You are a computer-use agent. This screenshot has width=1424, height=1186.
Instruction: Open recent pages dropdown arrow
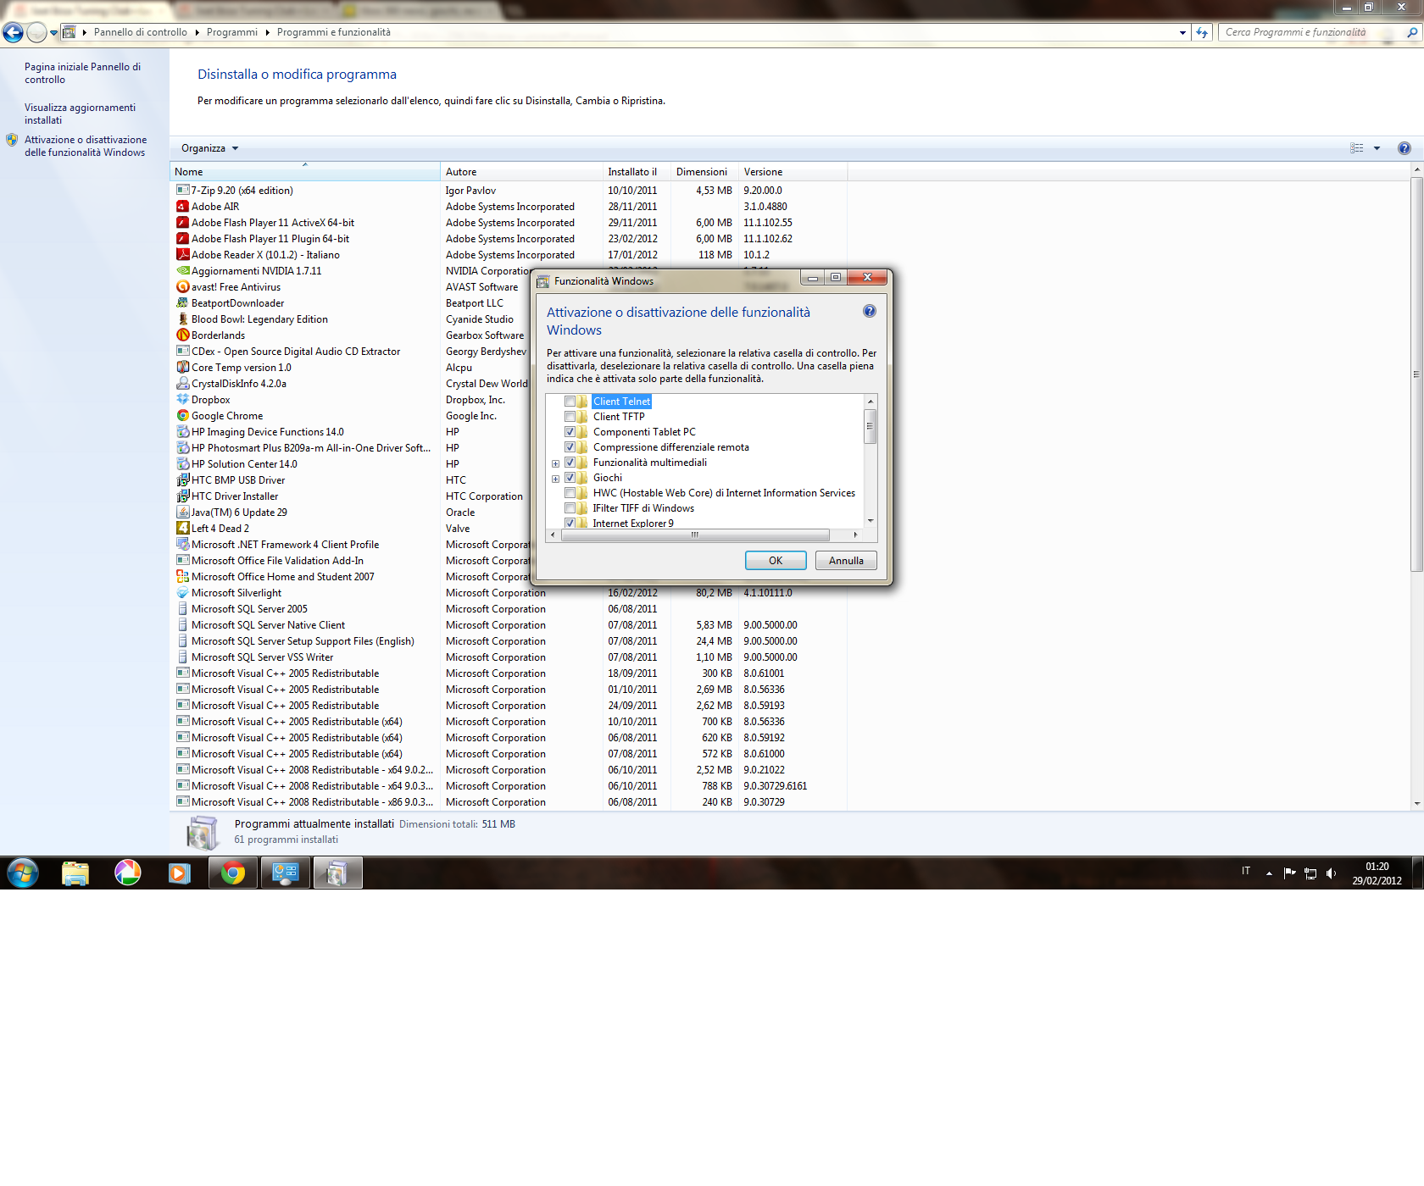(x=53, y=32)
